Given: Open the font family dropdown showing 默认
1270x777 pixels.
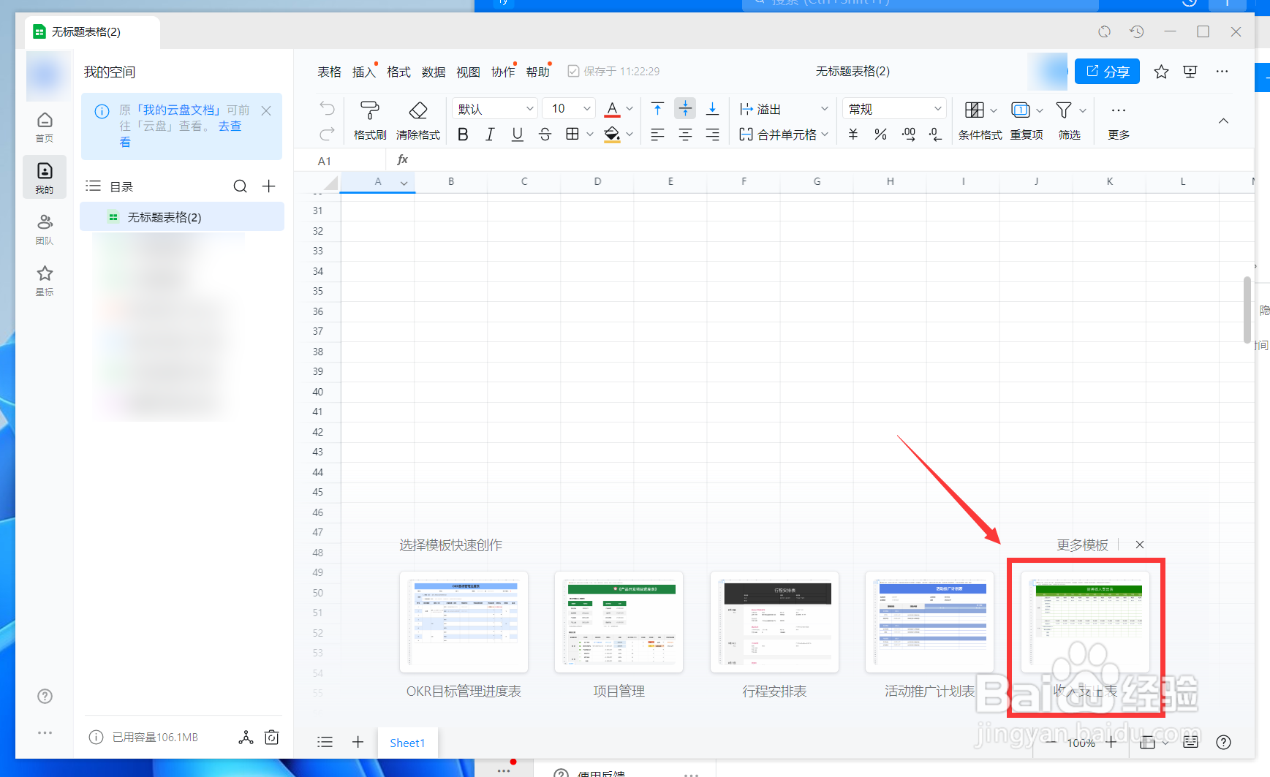Looking at the screenshot, I should click(x=495, y=109).
